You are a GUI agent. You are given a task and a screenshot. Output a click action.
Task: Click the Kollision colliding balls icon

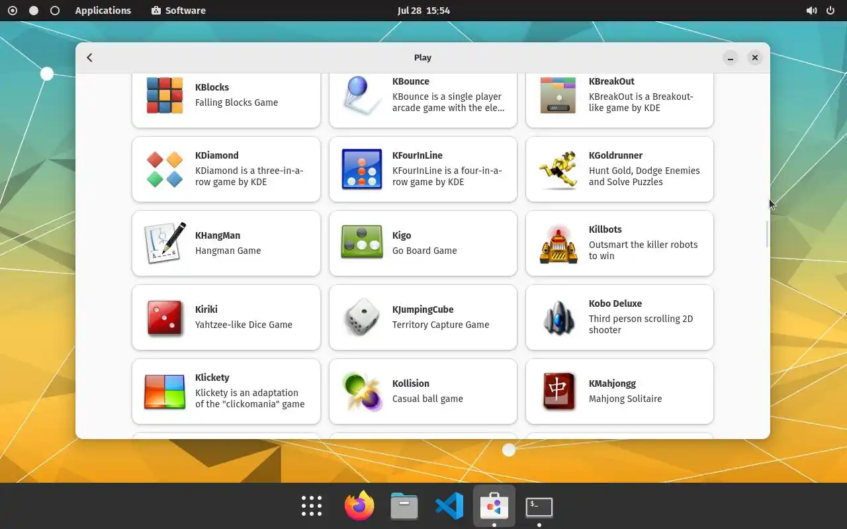click(362, 391)
